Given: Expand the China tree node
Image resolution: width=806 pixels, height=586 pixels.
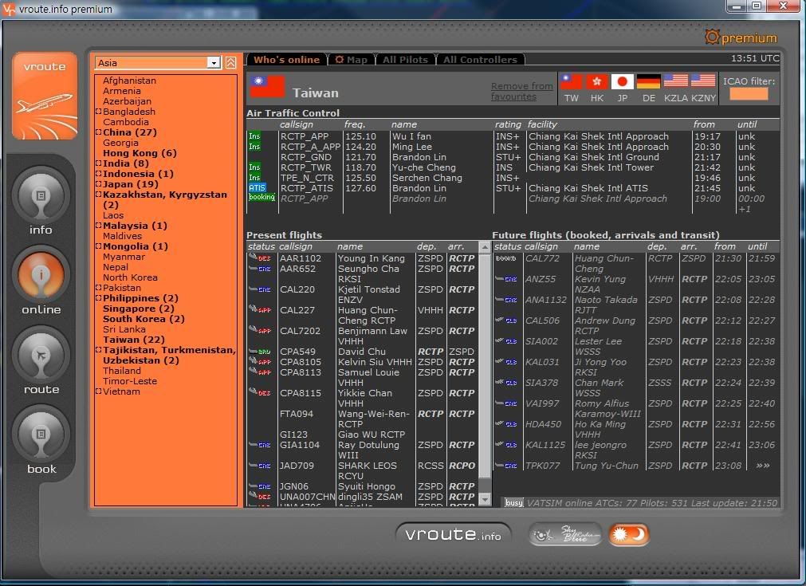Looking at the screenshot, I should coord(99,132).
